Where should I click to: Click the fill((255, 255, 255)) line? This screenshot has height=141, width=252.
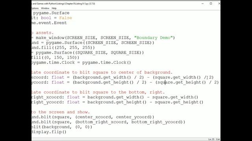pyautogui.click(x=63, y=48)
